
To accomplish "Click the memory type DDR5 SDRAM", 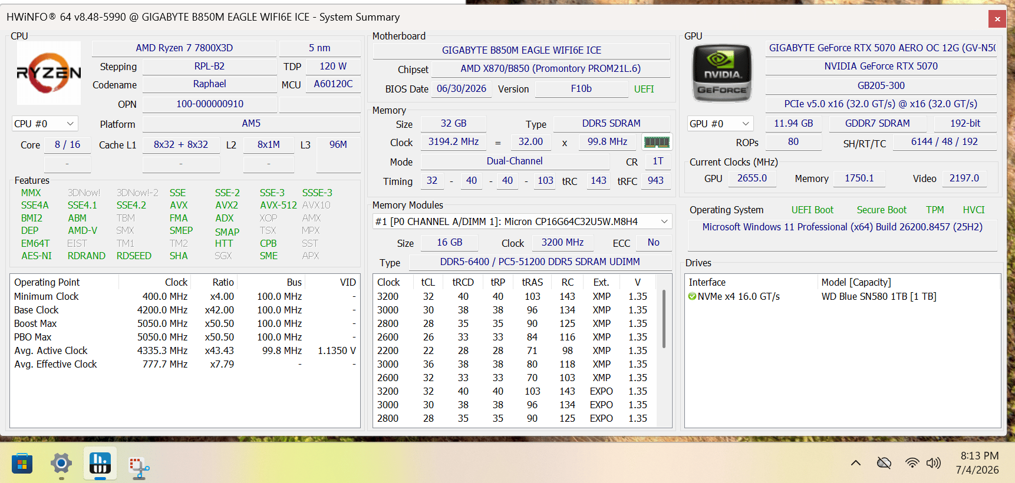I will point(611,124).
